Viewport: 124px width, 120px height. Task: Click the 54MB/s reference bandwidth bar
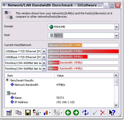[x=83, y=57]
